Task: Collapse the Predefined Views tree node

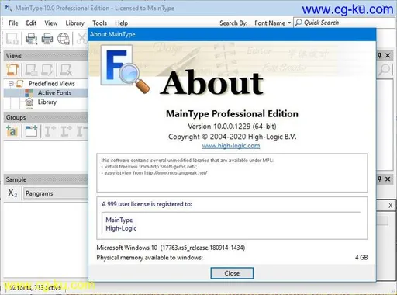Action: click(11, 84)
